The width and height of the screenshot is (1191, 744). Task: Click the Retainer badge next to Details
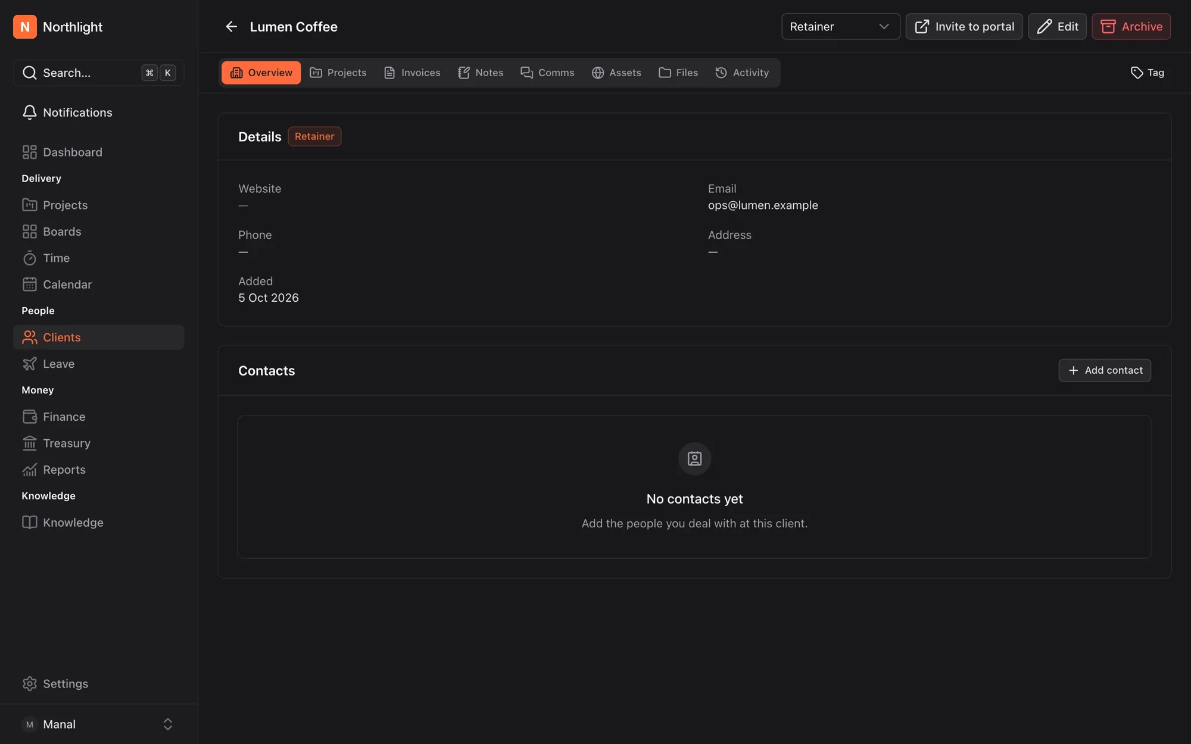[x=314, y=136]
